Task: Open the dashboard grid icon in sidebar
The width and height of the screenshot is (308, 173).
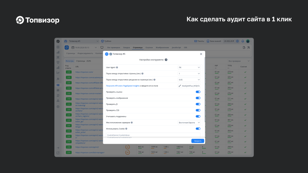Action: pyautogui.click(x=58, y=47)
